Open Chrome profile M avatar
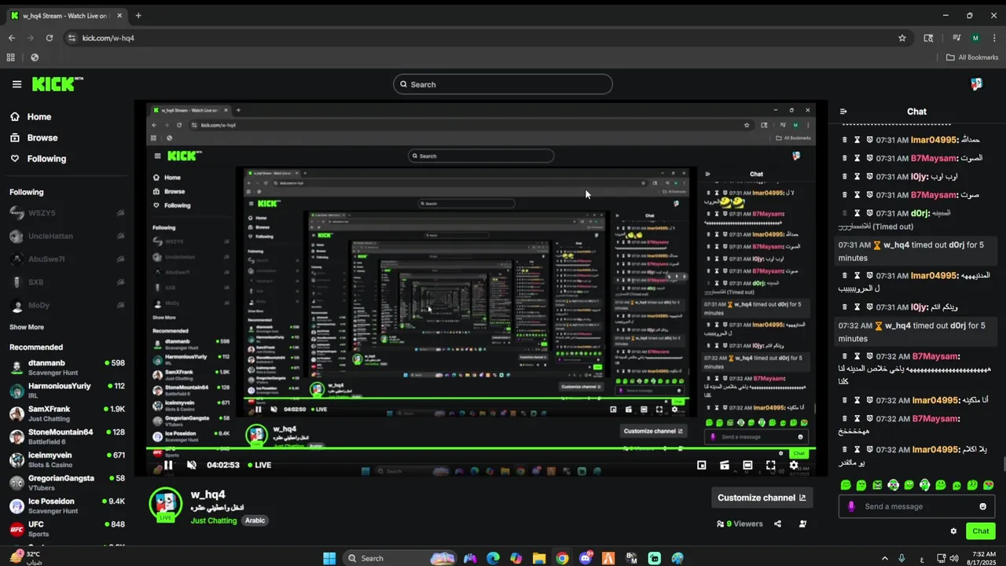Image resolution: width=1006 pixels, height=566 pixels. click(x=975, y=38)
